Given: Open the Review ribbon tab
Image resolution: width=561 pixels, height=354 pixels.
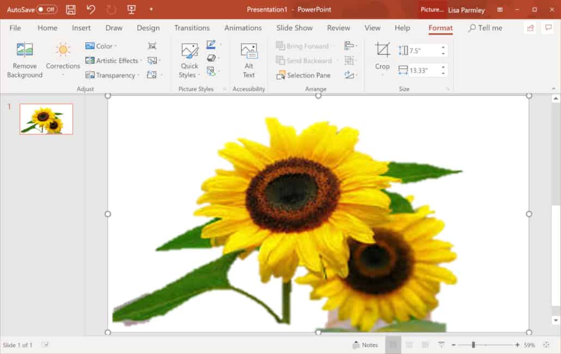Looking at the screenshot, I should pos(338,28).
